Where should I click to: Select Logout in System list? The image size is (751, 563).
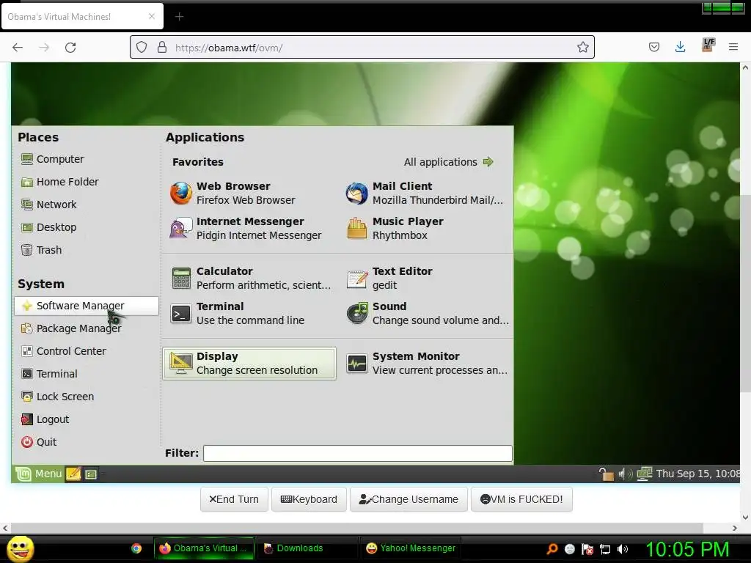45,419
